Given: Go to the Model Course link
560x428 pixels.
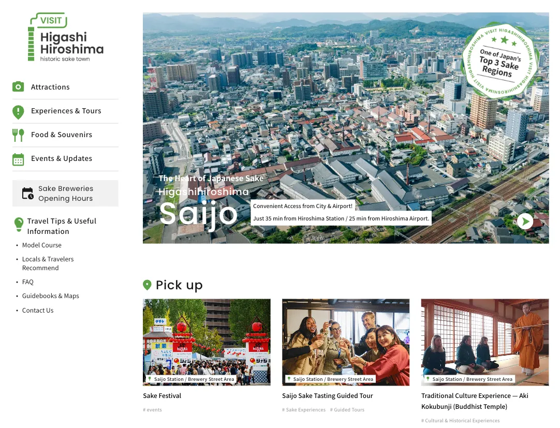Looking at the screenshot, I should click(41, 245).
